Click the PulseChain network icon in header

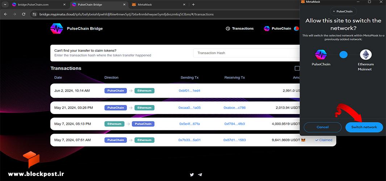pyautogui.click(x=267, y=29)
